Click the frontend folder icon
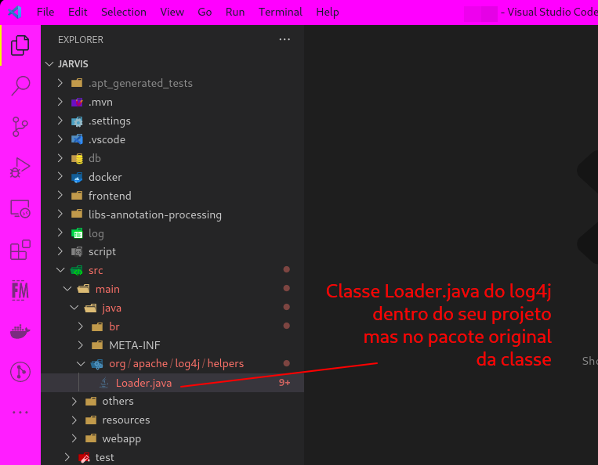The height and width of the screenshot is (465, 598). [77, 196]
